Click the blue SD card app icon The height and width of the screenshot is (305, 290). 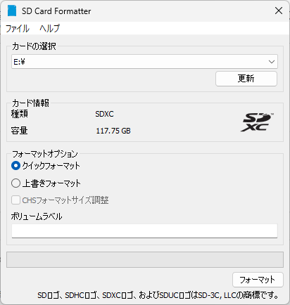tap(12, 11)
